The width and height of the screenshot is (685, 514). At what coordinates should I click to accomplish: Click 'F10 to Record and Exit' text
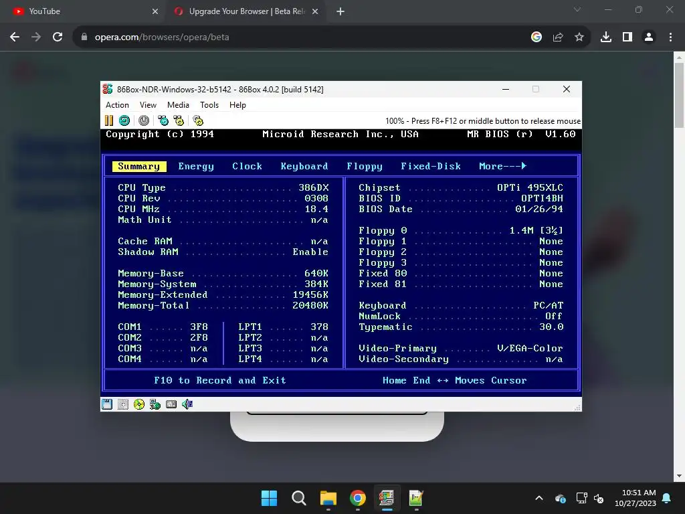219,380
